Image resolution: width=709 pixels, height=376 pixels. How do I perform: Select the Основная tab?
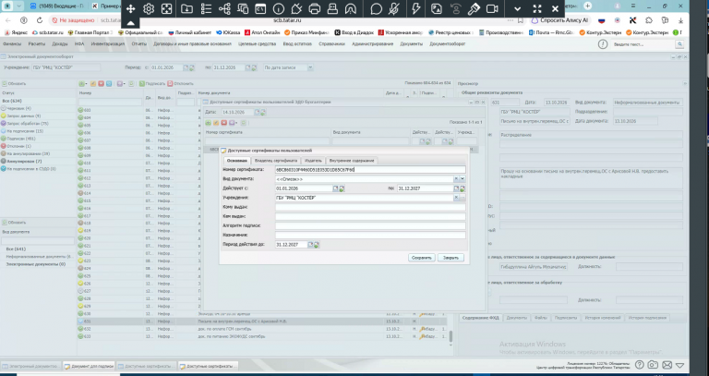point(237,161)
